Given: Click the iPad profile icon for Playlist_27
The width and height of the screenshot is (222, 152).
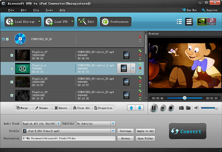Looking at the screenshot, I should (x=127, y=55).
